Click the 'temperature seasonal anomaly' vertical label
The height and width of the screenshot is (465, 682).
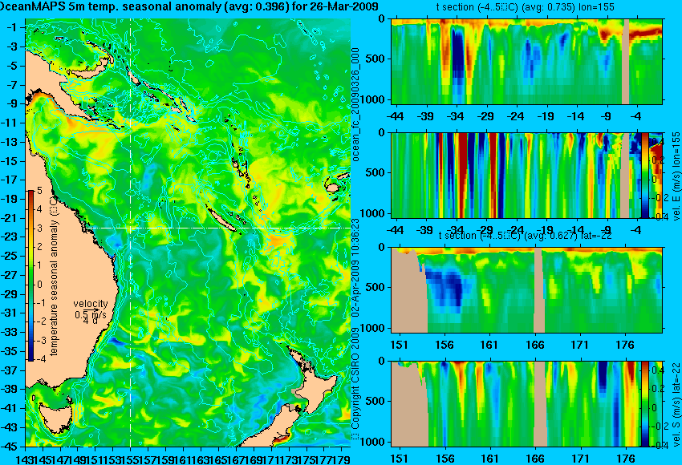tap(54, 277)
